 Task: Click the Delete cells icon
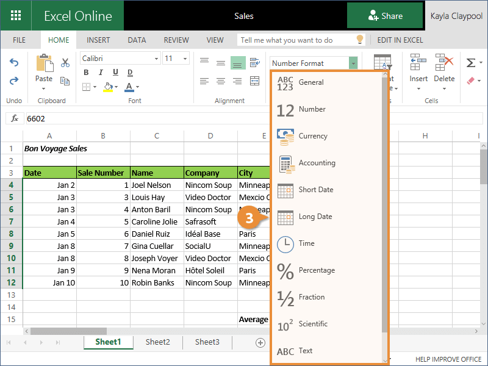(x=444, y=63)
